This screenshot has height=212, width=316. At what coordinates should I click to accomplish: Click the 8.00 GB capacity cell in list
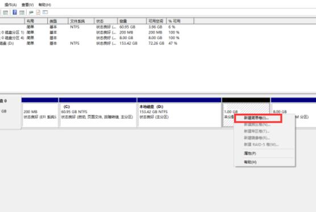126,38
